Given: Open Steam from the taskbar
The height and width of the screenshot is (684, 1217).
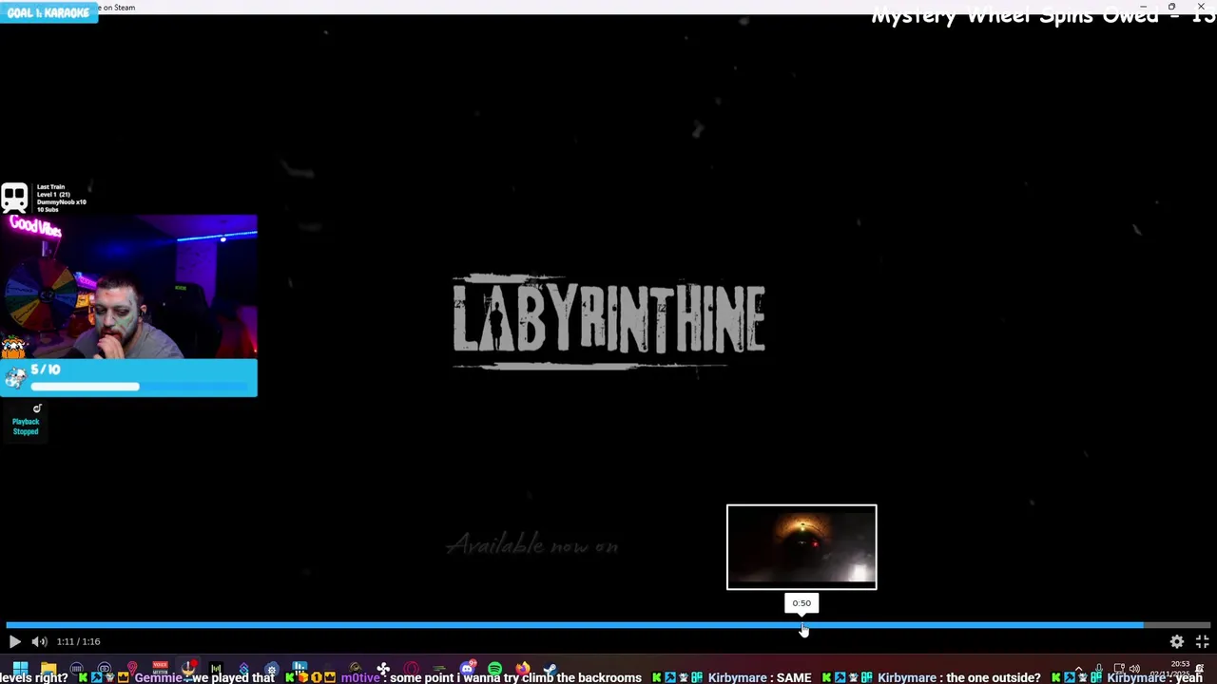Looking at the screenshot, I should pos(550,668).
